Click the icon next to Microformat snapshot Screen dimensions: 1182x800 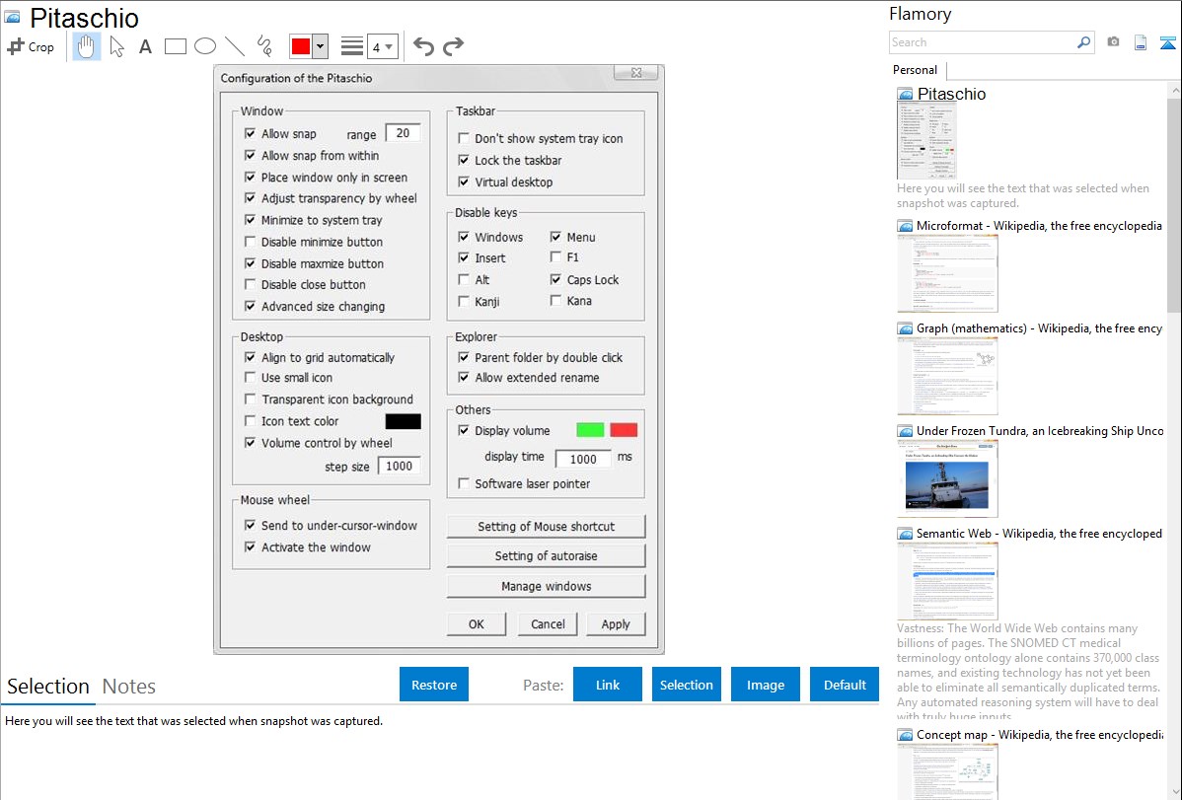[905, 226]
